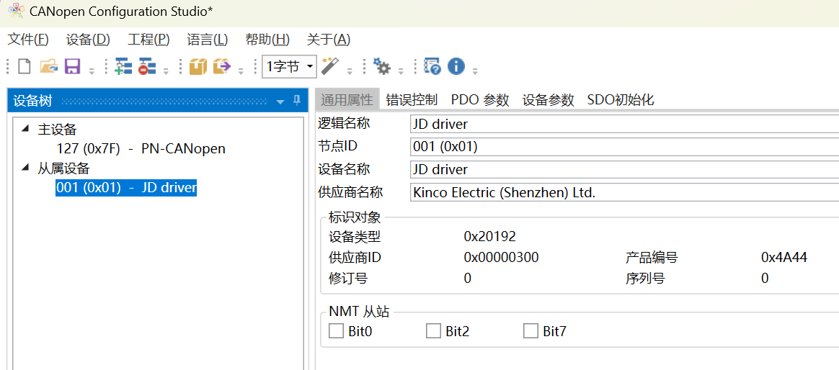
Task: Open the 文件(F) menu
Action: tap(28, 40)
